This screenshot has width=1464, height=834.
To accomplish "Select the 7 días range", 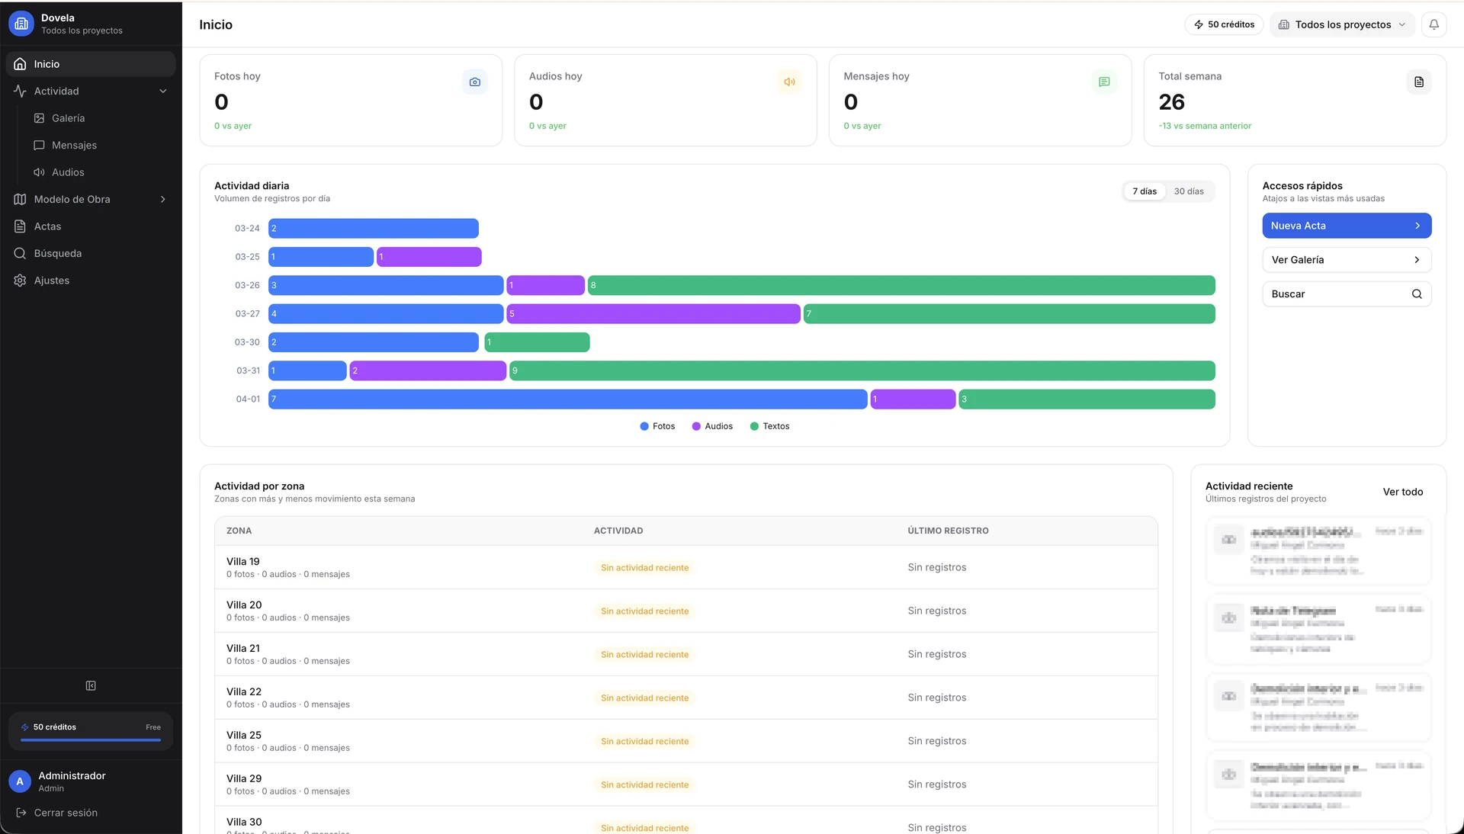I will coord(1145,191).
